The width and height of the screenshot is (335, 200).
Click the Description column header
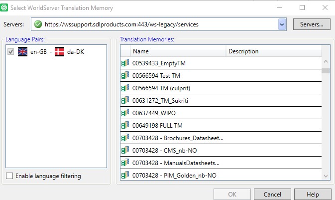[x=274, y=51]
